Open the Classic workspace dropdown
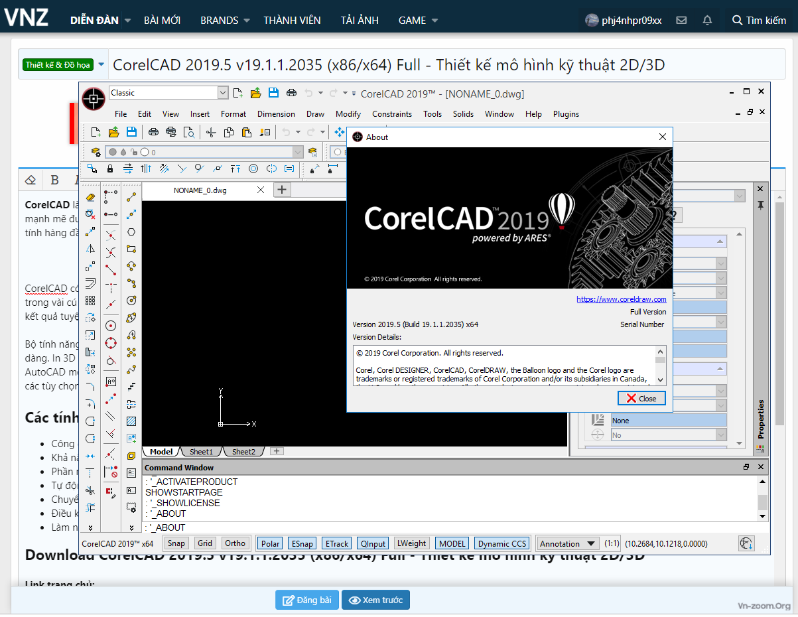798x617 pixels. click(223, 93)
